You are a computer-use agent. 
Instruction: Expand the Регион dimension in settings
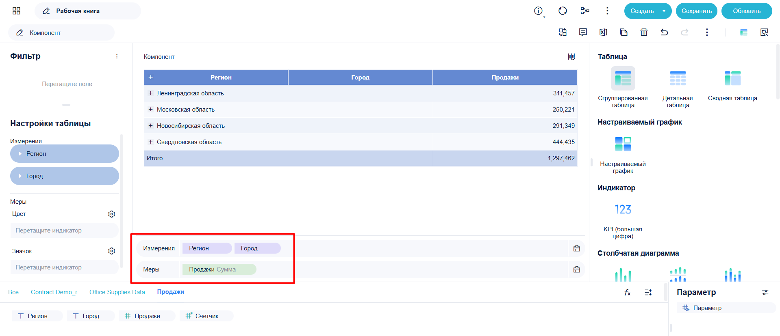click(20, 154)
